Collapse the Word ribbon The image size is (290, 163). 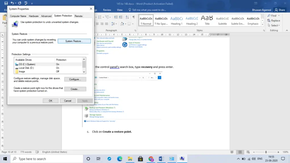[x=287, y=31]
